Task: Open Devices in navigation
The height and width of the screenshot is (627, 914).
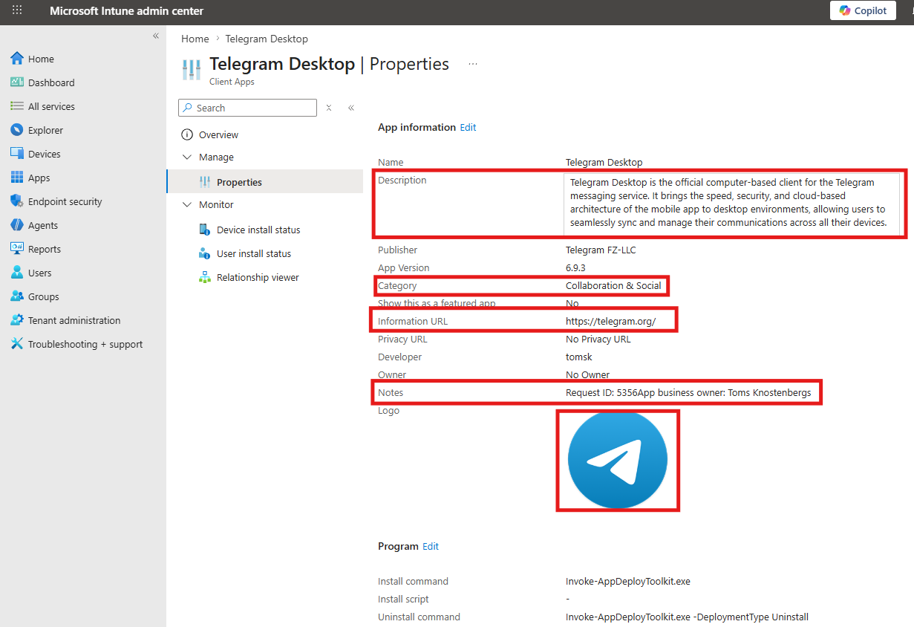Action: point(45,154)
